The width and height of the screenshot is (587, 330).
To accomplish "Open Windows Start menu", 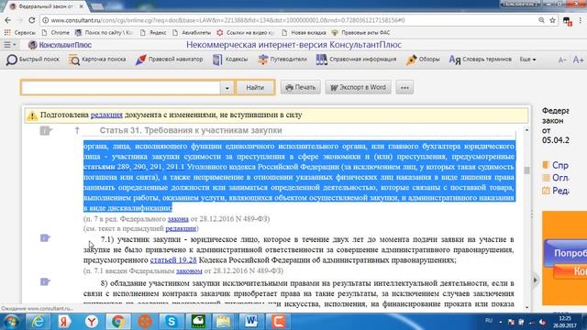I will coord(11,322).
